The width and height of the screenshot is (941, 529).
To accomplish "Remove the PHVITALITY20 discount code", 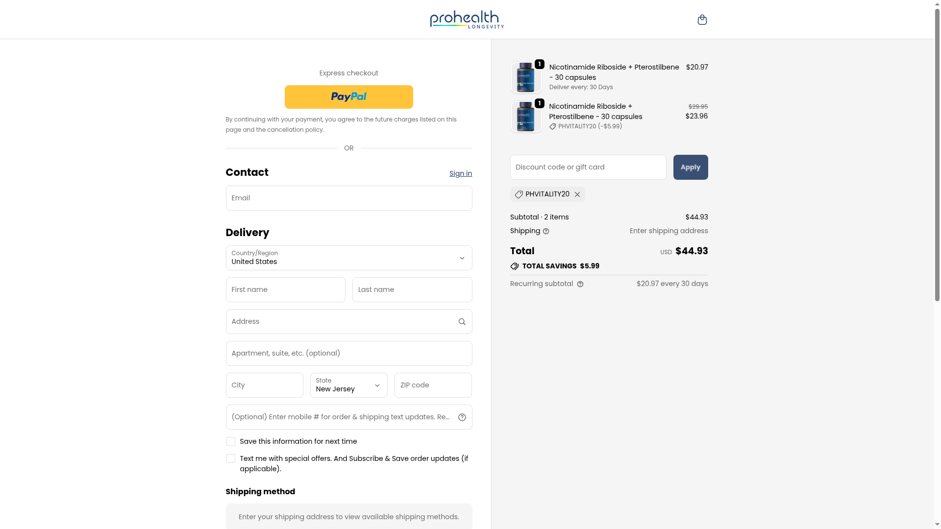I will [577, 194].
